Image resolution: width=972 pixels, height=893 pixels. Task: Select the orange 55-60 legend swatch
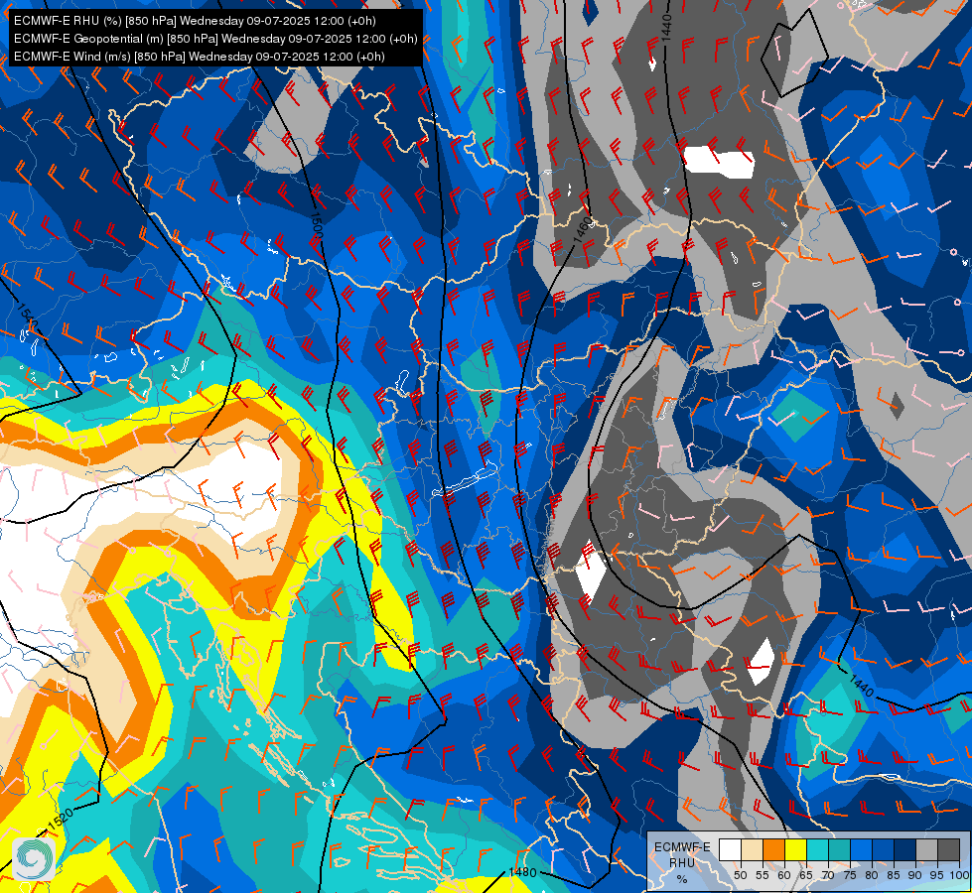(x=773, y=849)
